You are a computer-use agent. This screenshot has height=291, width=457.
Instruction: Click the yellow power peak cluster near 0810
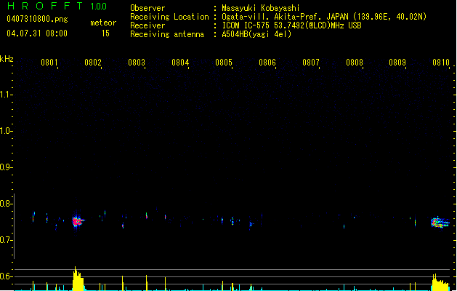(x=440, y=282)
